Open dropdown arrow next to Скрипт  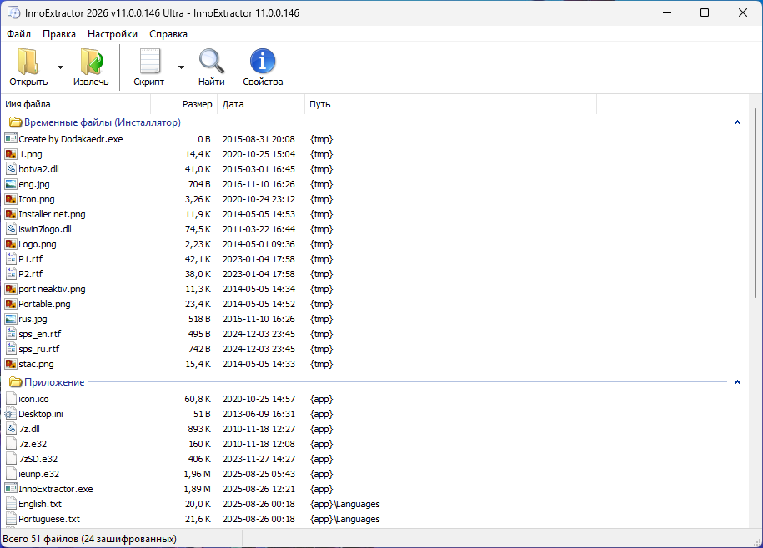[181, 67]
